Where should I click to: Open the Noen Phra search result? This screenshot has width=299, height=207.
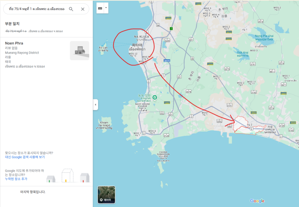coord(46,55)
